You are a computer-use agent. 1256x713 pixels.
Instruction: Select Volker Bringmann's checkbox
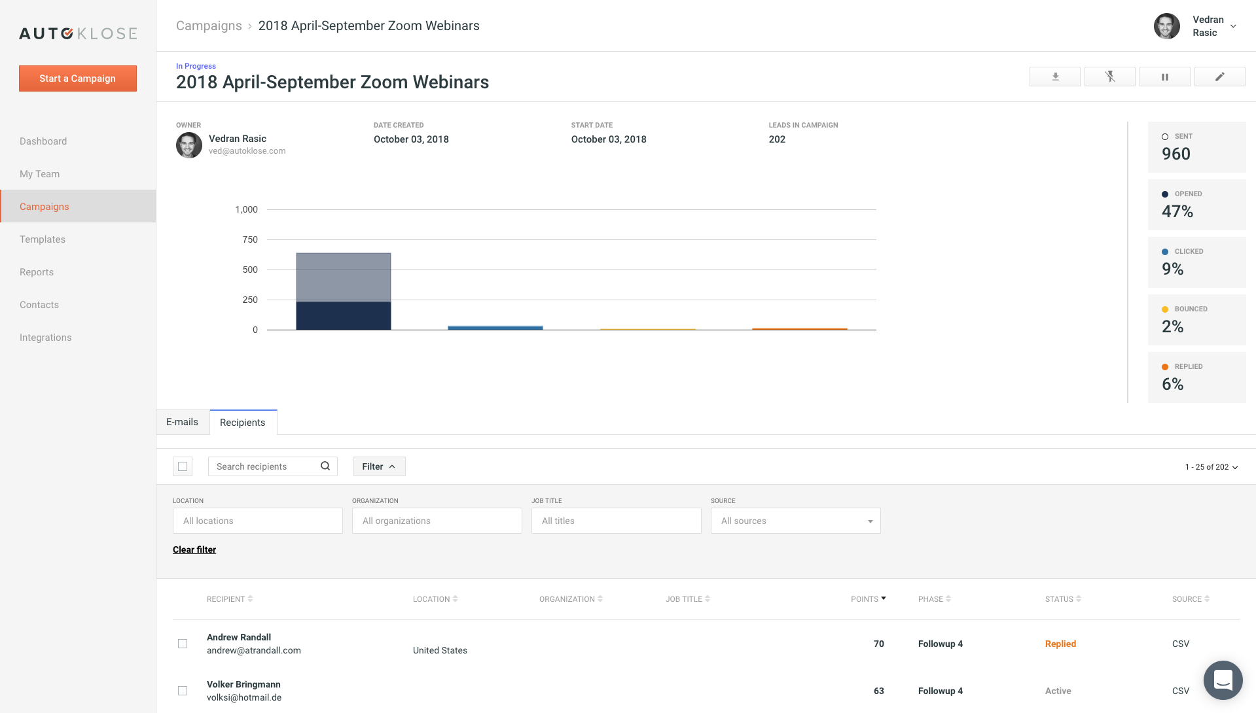coord(183,691)
